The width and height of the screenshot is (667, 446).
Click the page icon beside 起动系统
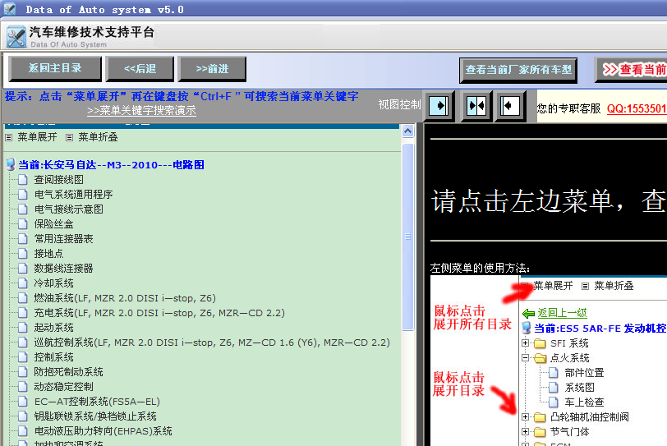[23, 328]
